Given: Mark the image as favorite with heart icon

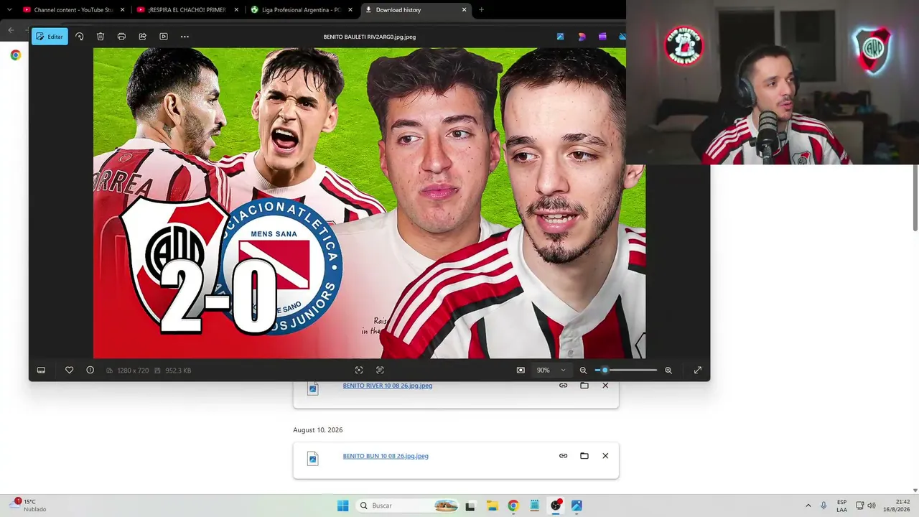Looking at the screenshot, I should pos(69,371).
